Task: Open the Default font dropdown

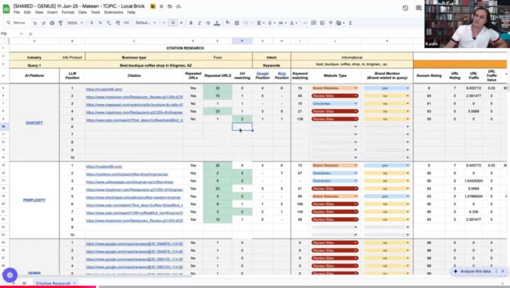Action: tap(146, 23)
